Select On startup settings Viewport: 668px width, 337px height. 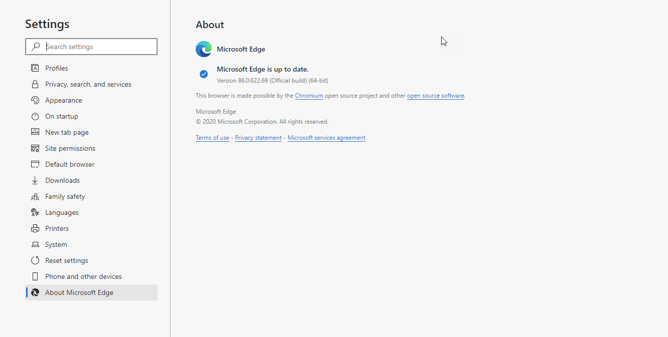91,116
